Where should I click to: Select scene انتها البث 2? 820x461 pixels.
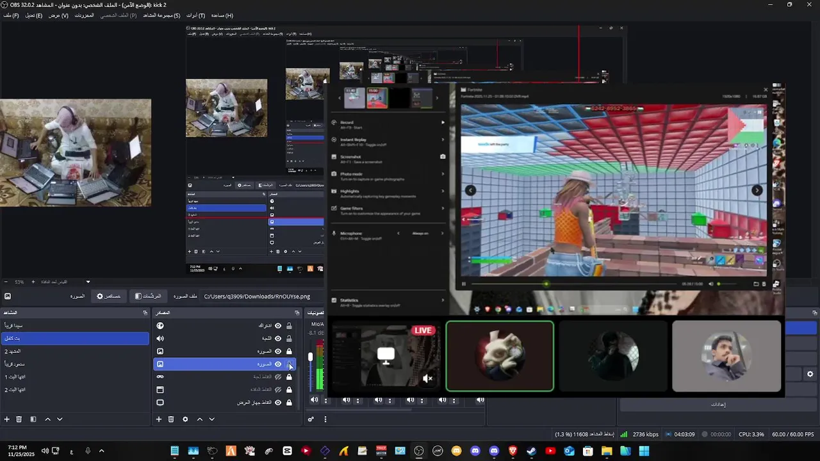[75, 389]
